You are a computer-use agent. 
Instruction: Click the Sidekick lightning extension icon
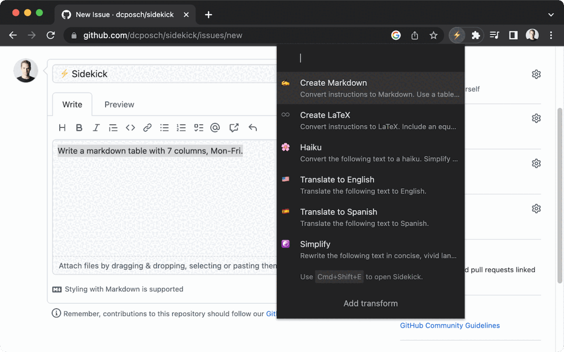tap(457, 35)
